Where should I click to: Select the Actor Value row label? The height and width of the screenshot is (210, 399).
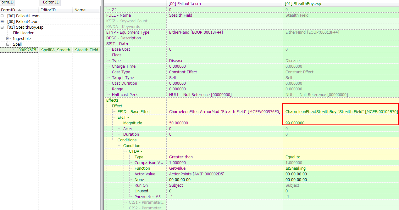145,174
